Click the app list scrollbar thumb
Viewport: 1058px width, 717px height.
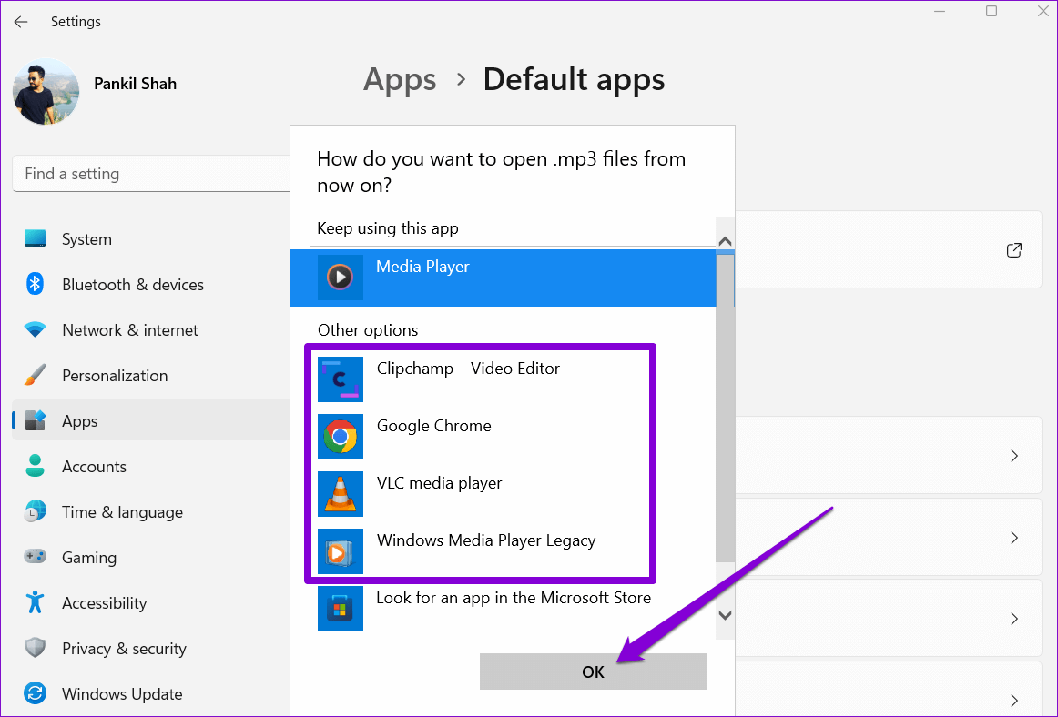click(x=725, y=408)
